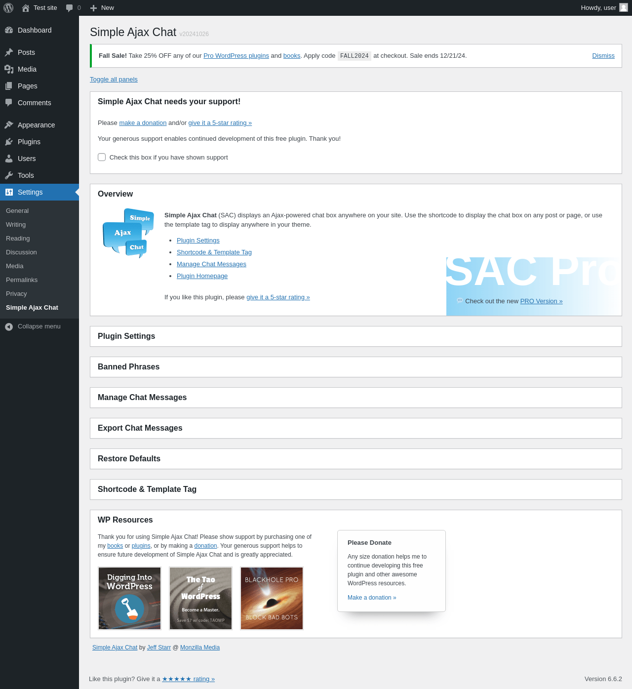Viewport: 632px width, 689px height.
Task: Open Digging Into WordPress book thumbnail
Action: pyautogui.click(x=130, y=598)
